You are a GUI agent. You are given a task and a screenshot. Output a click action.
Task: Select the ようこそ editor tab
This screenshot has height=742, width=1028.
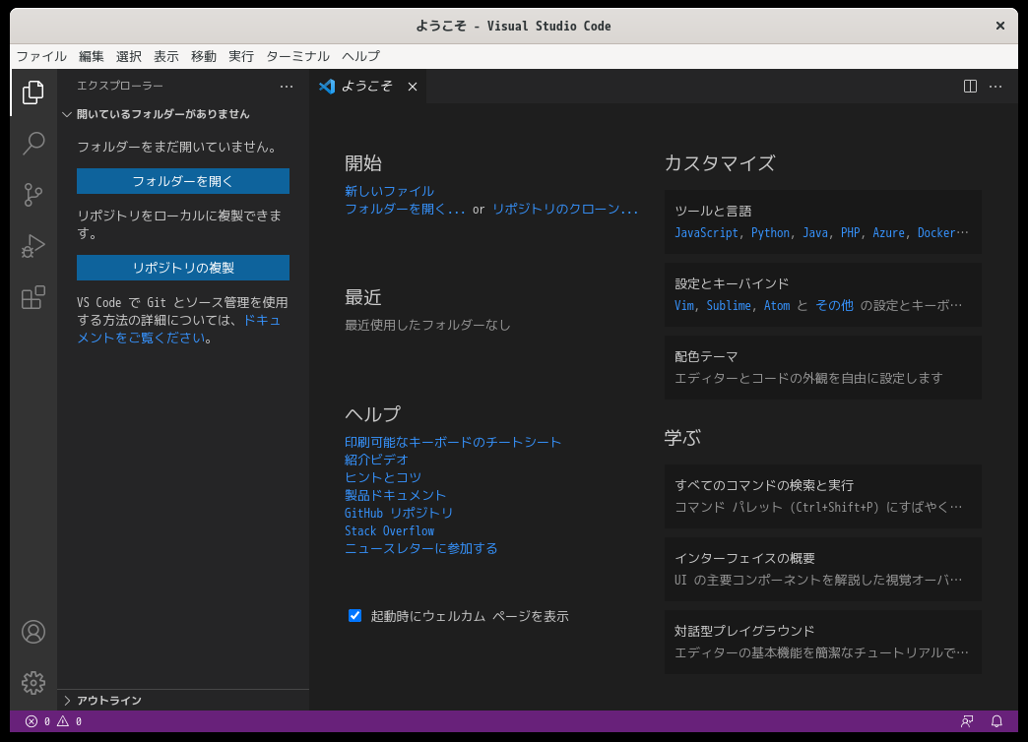pyautogui.click(x=367, y=87)
